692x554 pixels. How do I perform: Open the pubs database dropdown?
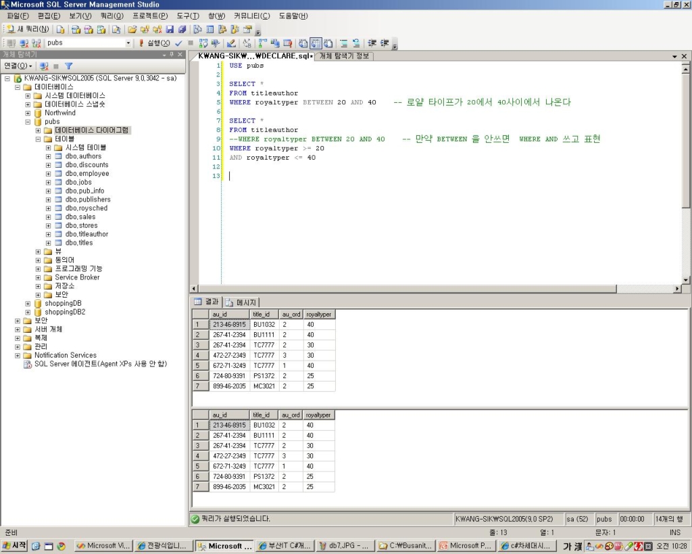[x=128, y=43]
